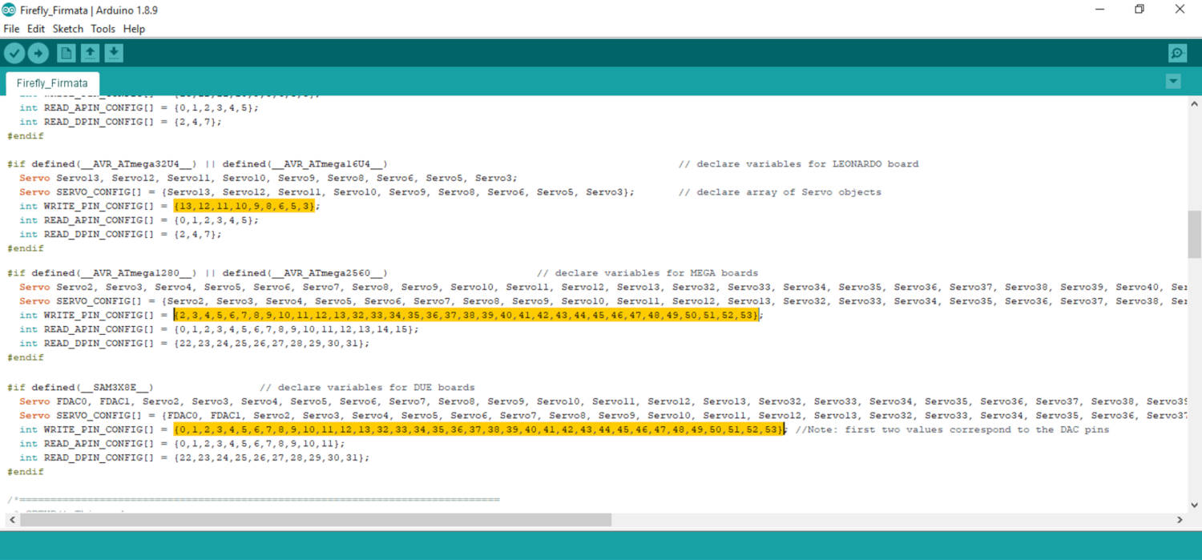Open a sketch with the Open icon

pos(90,53)
